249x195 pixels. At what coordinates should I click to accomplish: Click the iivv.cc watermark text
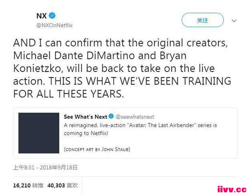232,189
